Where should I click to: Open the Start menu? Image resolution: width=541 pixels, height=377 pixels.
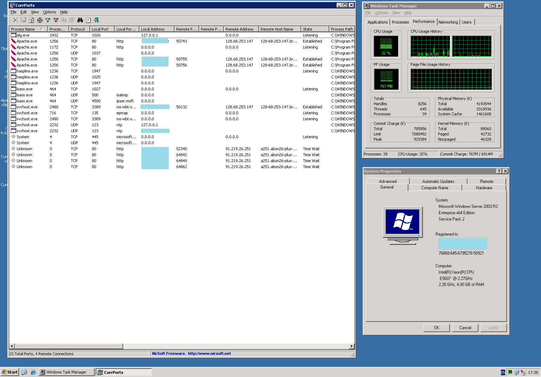pyautogui.click(x=10, y=372)
